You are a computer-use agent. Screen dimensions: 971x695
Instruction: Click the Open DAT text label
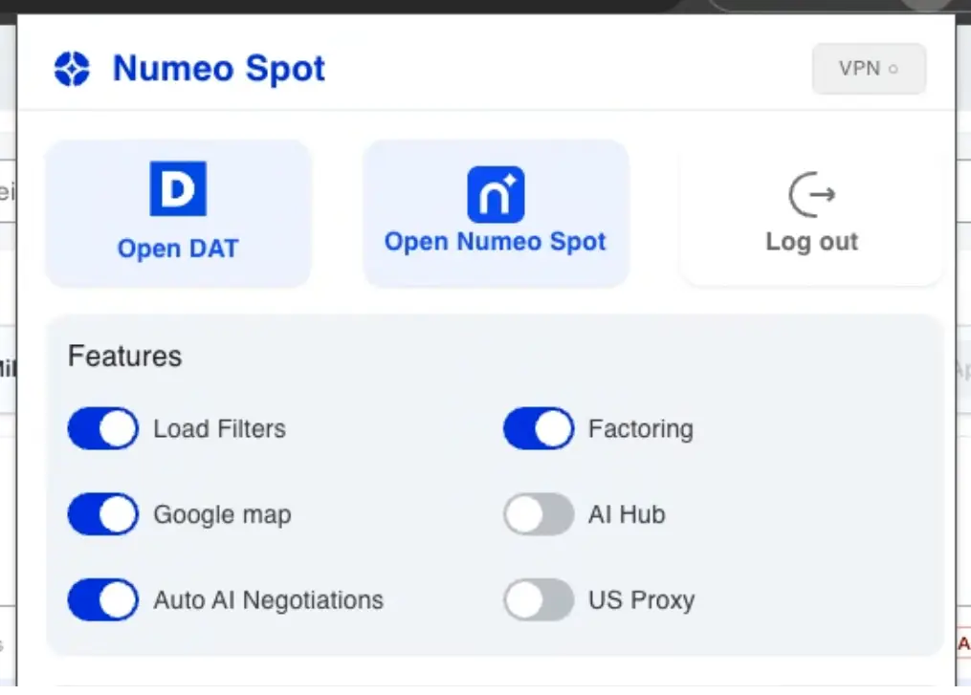(x=178, y=249)
